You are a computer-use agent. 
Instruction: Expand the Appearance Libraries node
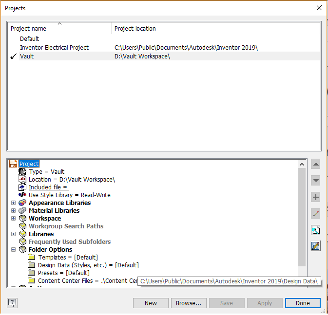(x=13, y=203)
